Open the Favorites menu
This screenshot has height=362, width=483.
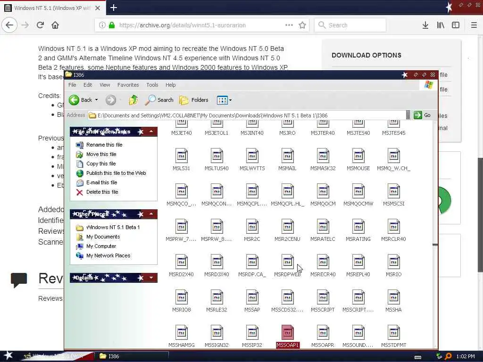click(x=128, y=85)
